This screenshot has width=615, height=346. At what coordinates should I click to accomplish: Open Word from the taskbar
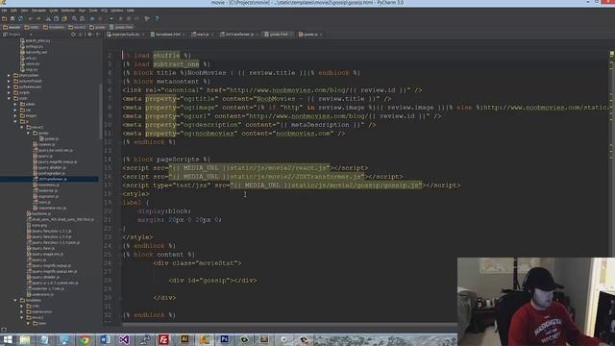pos(105,339)
